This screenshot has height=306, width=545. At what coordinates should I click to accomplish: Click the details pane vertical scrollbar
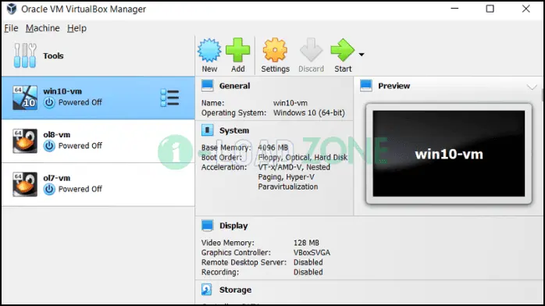pos(543,94)
